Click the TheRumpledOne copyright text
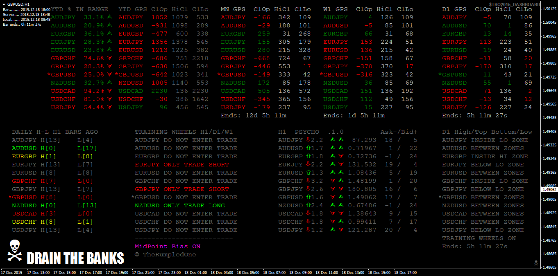 pos(165,255)
